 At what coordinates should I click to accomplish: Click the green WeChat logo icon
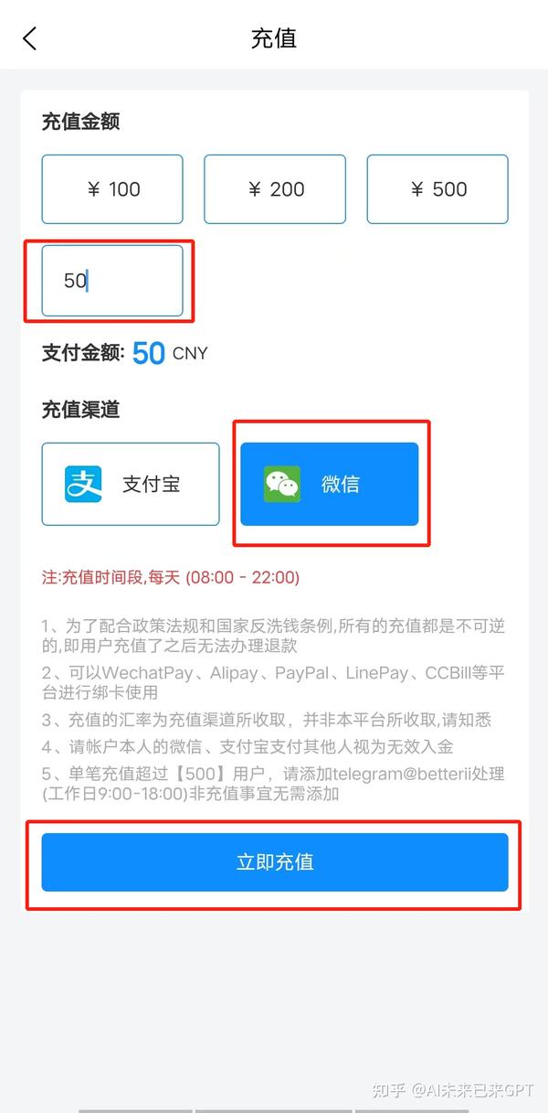[281, 484]
